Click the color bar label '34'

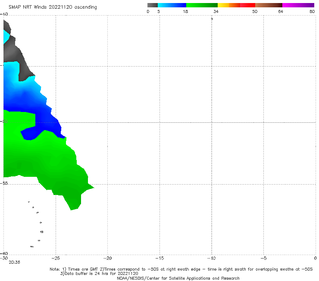(x=216, y=12)
